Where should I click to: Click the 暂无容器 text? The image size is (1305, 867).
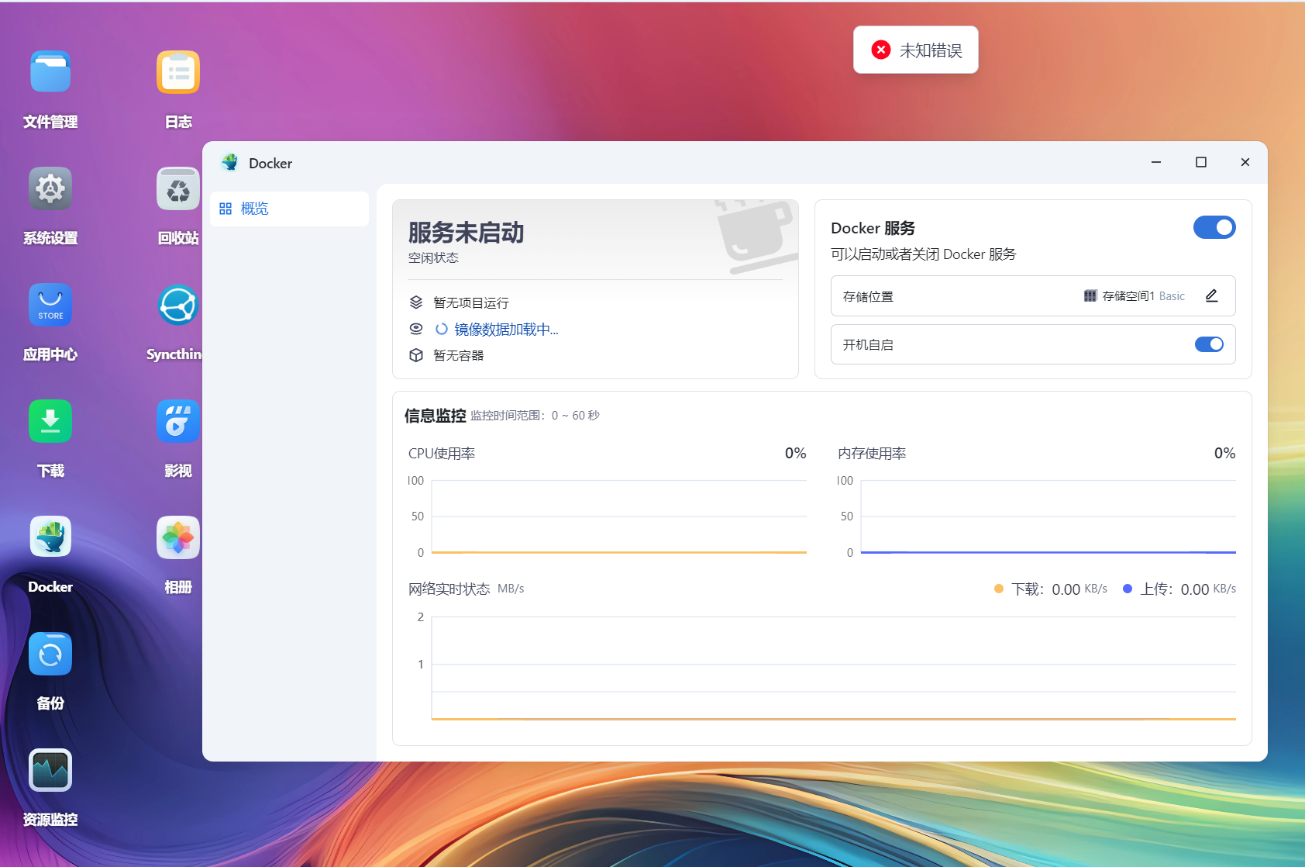point(458,355)
